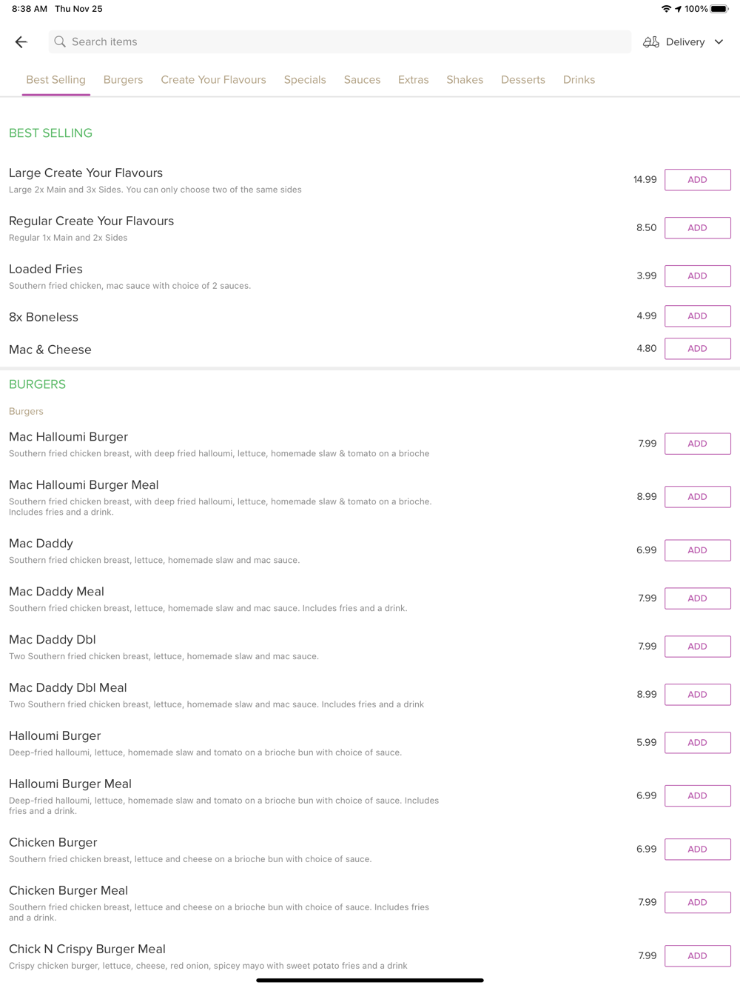Add Mac Halloumi Burger Meal
Viewport: 740px width, 988px height.
coord(697,497)
